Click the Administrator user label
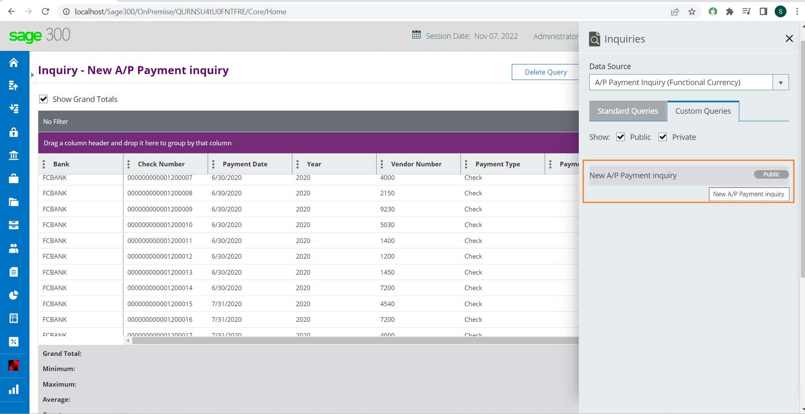Image resolution: width=805 pixels, height=414 pixels. click(556, 36)
